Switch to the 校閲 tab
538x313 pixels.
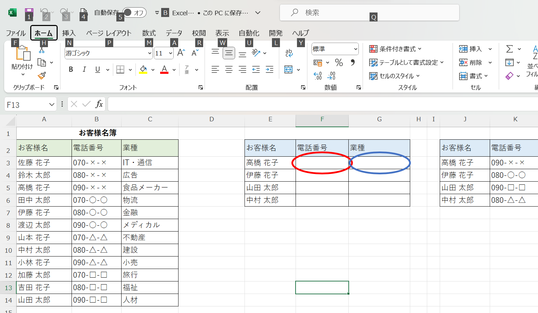pos(199,33)
